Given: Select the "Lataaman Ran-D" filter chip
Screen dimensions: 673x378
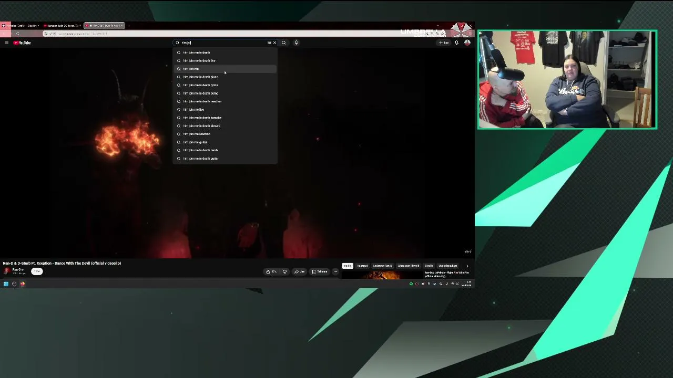Looking at the screenshot, I should click(x=382, y=266).
